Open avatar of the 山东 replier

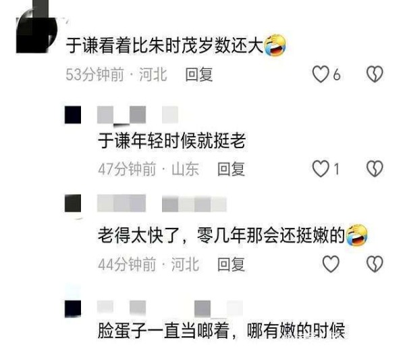point(73,114)
